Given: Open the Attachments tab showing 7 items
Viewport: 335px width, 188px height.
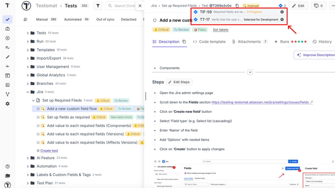Looking at the screenshot, I should tap(249, 42).
